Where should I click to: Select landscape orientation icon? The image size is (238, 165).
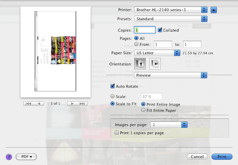coord(155,64)
